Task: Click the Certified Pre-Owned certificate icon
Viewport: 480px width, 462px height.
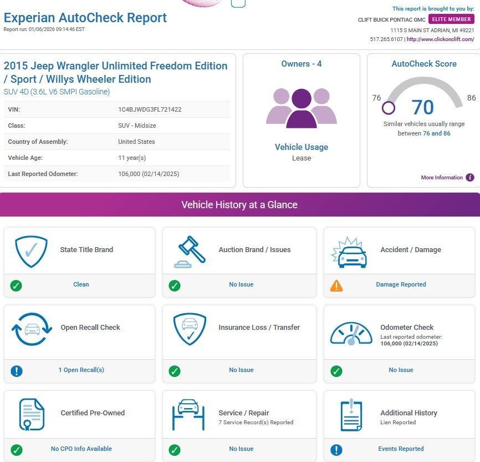Action: pyautogui.click(x=31, y=414)
